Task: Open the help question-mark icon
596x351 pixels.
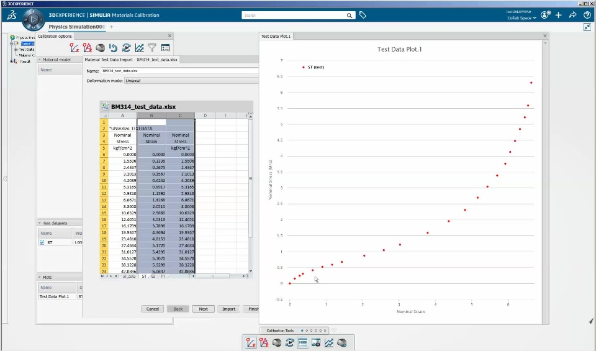Action: pyautogui.click(x=587, y=15)
